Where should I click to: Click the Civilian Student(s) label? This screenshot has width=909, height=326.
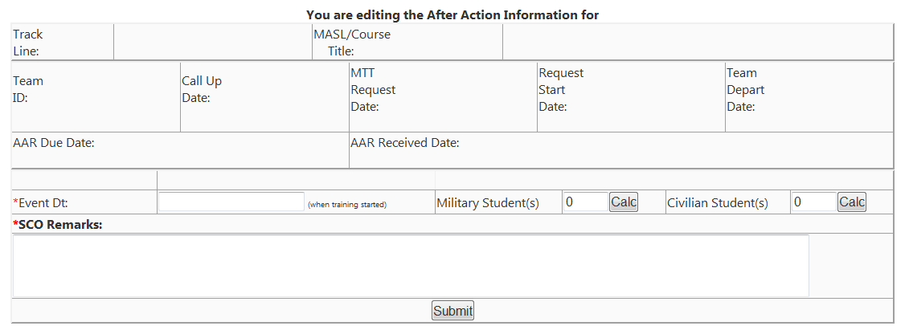point(717,203)
